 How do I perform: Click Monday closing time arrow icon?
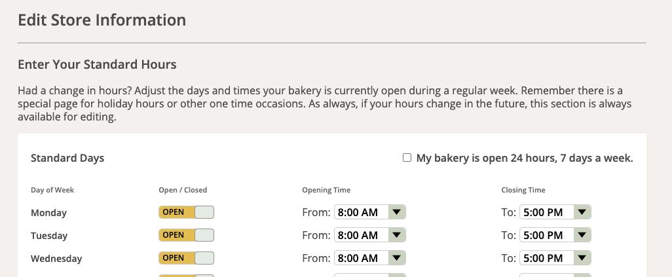[582, 212]
